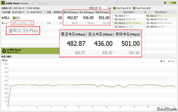
Task: Sort by the 최대속도 column header
Action: tap(102, 12)
